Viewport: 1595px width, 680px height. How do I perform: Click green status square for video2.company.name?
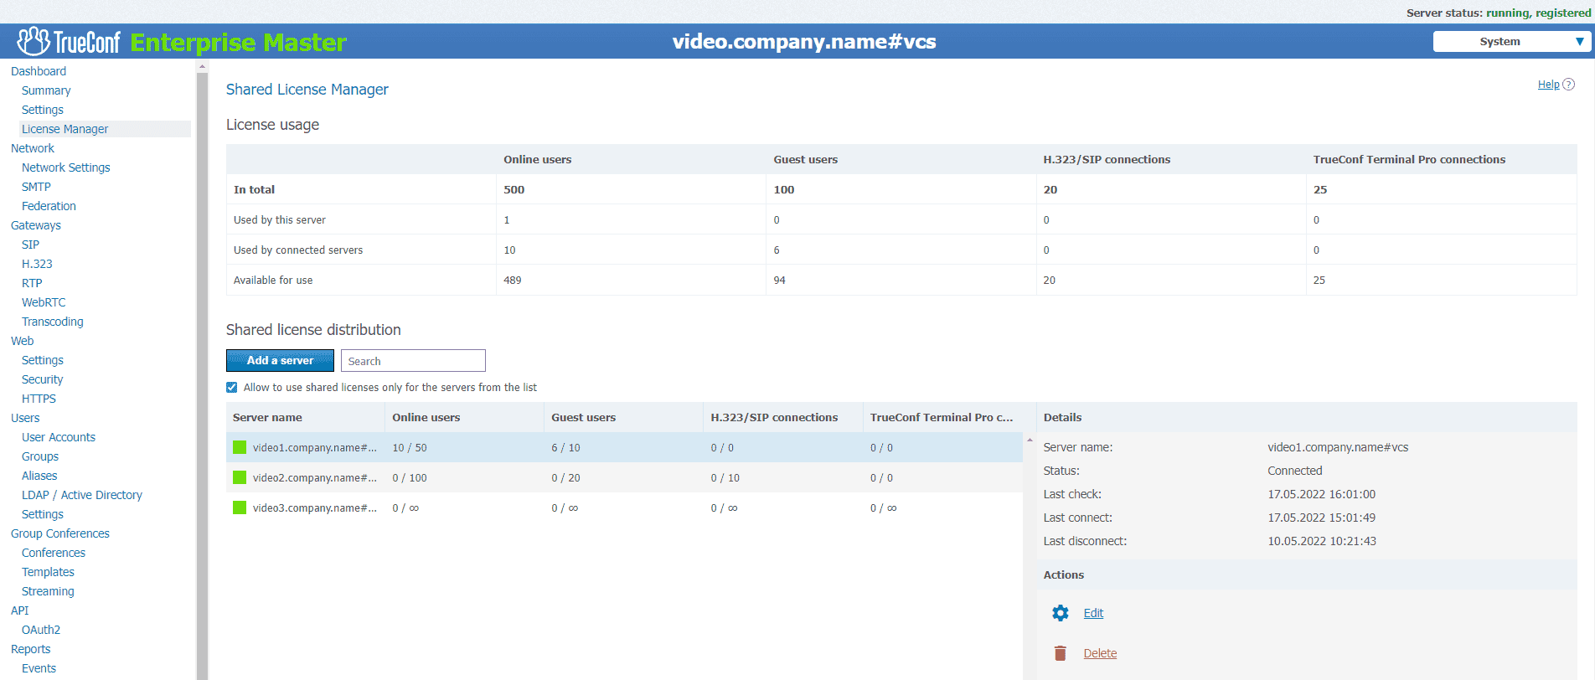[x=240, y=477]
